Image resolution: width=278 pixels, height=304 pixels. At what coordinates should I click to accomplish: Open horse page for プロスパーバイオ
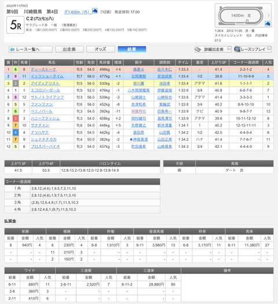[45, 147]
